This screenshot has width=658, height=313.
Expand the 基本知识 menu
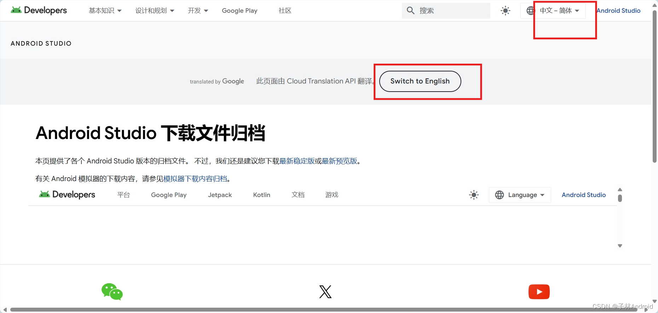coord(105,11)
